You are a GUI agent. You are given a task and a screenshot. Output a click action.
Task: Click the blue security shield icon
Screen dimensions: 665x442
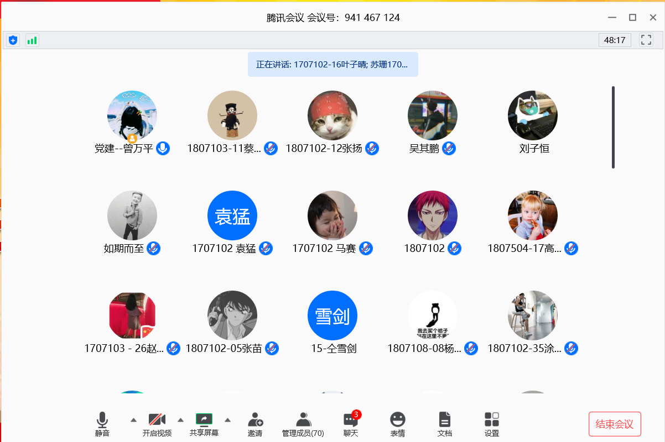click(x=13, y=40)
